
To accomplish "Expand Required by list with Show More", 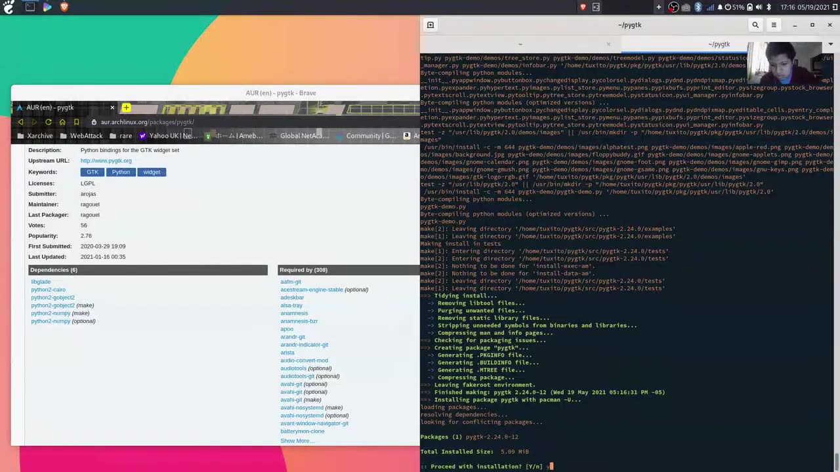I will pos(297,441).
